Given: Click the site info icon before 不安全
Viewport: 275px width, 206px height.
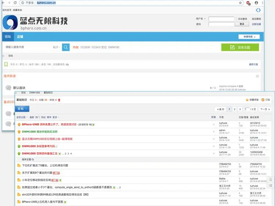Looking at the screenshot, I should coord(23,3).
